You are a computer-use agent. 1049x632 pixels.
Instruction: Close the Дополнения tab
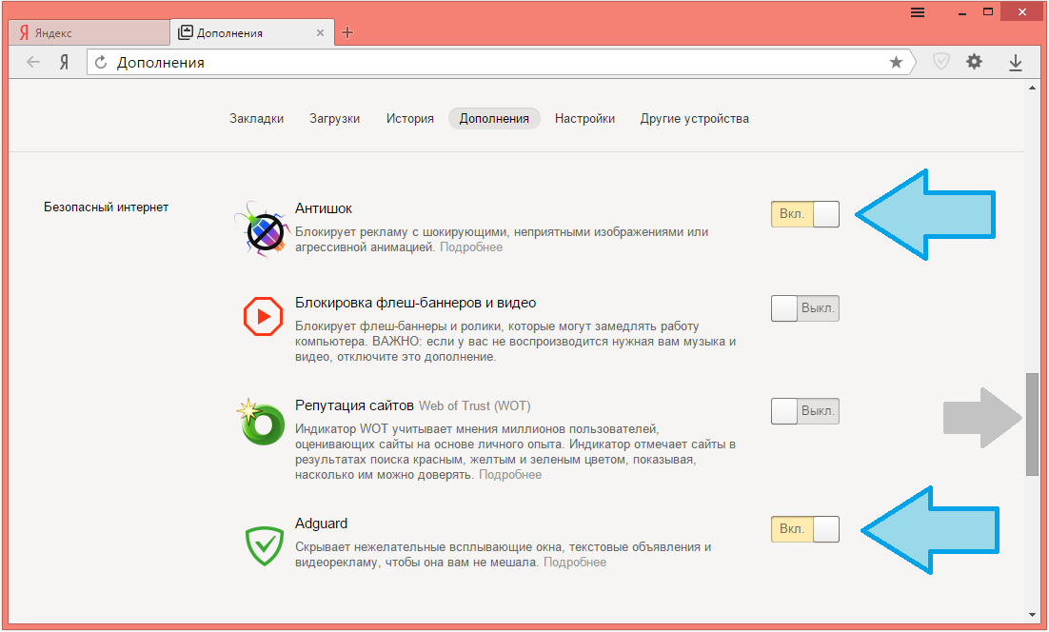coord(321,32)
